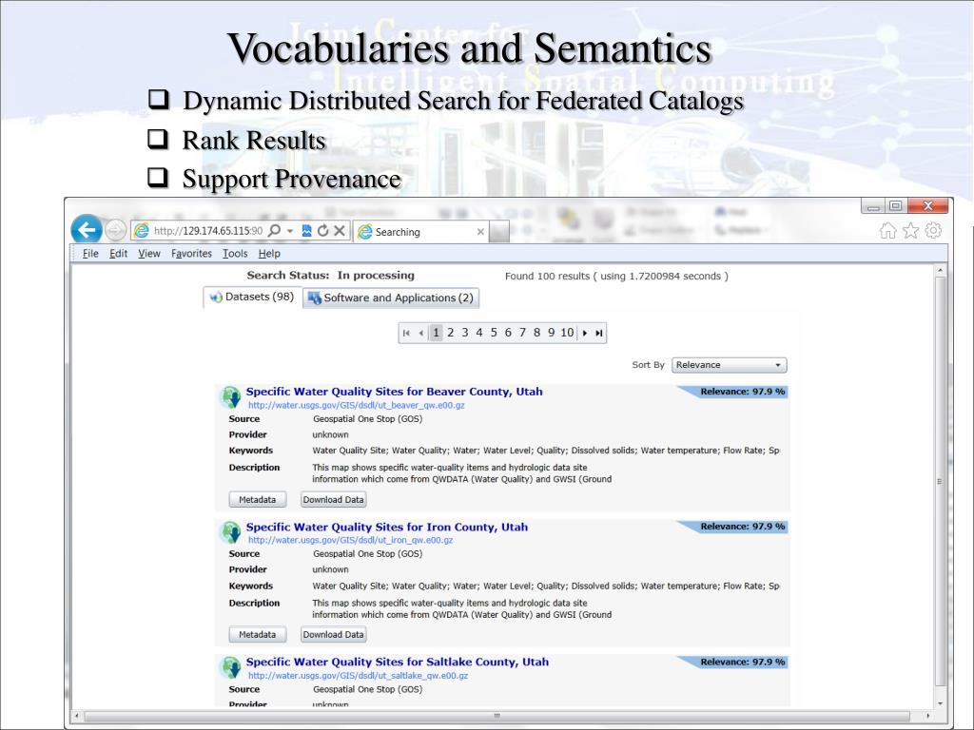Open the address bar dropdown arrow

click(289, 231)
